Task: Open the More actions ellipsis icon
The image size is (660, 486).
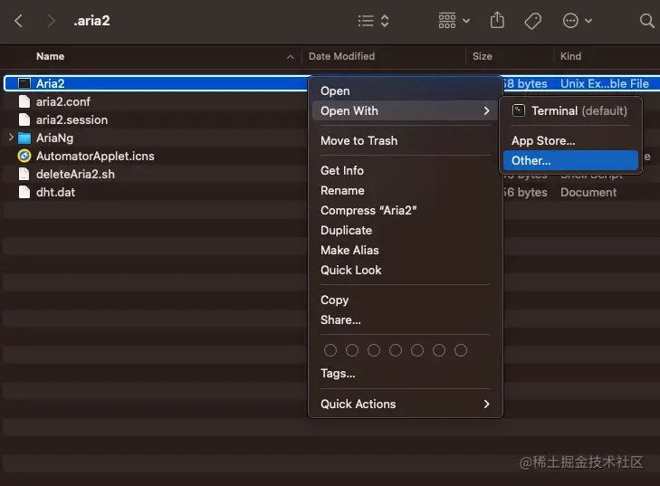Action: 570,21
